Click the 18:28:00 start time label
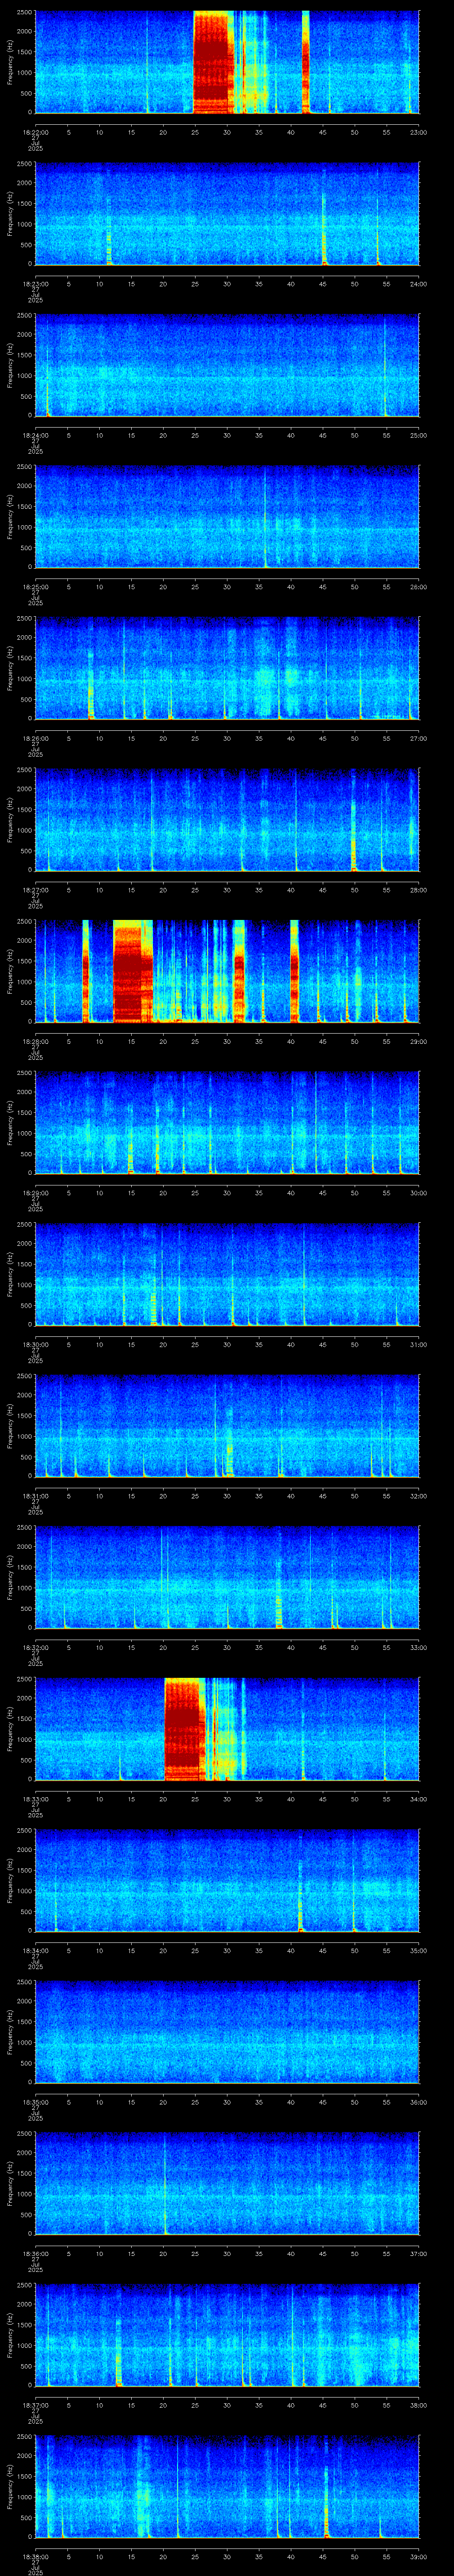Viewport: 454px width, 2576px height. [x=35, y=1041]
